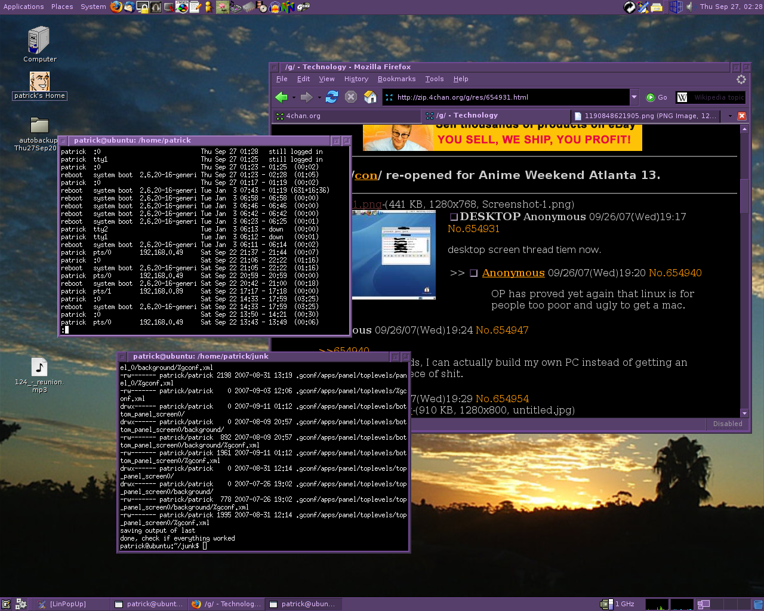Open the Computer desktop icon

click(x=39, y=44)
